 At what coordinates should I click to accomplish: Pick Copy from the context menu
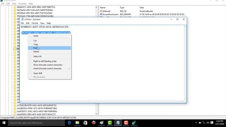pos(49,44)
